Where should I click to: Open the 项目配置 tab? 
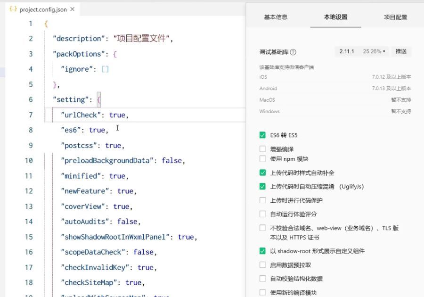coord(395,17)
